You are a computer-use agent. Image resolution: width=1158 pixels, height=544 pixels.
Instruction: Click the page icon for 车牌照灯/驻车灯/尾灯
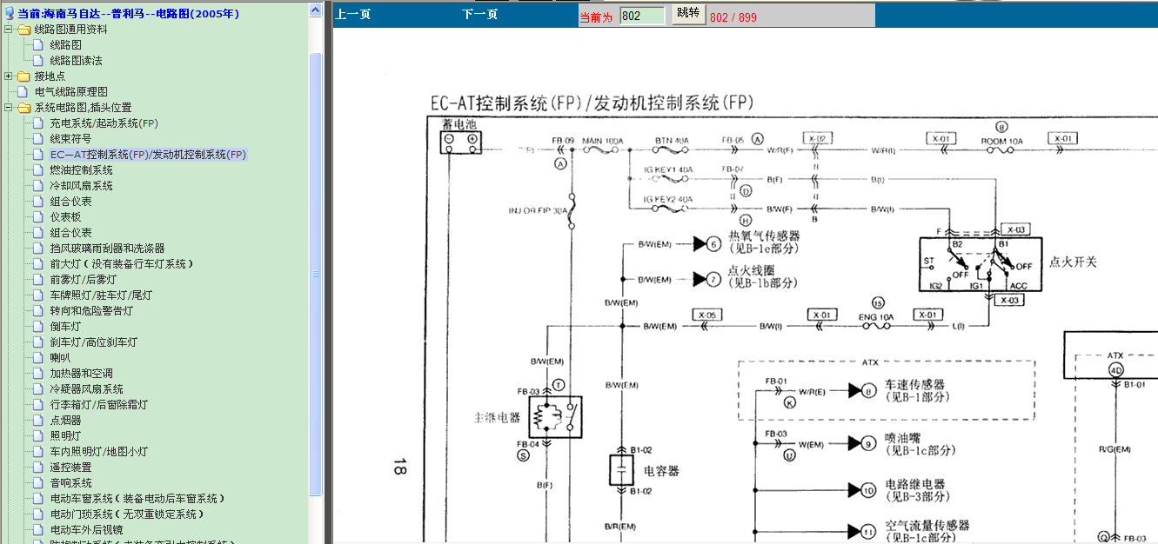[38, 295]
